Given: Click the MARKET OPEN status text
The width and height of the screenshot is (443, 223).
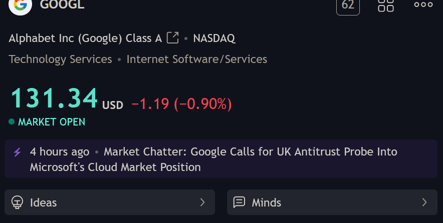Looking at the screenshot, I should coord(52,122).
